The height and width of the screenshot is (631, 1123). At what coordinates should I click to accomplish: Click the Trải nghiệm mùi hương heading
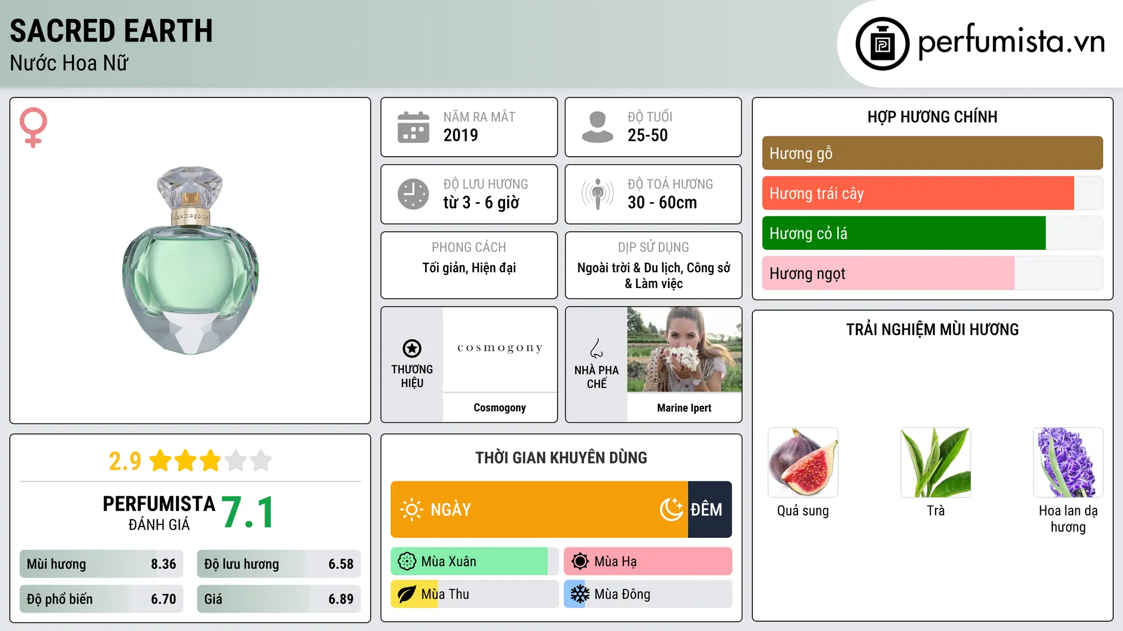tap(932, 329)
